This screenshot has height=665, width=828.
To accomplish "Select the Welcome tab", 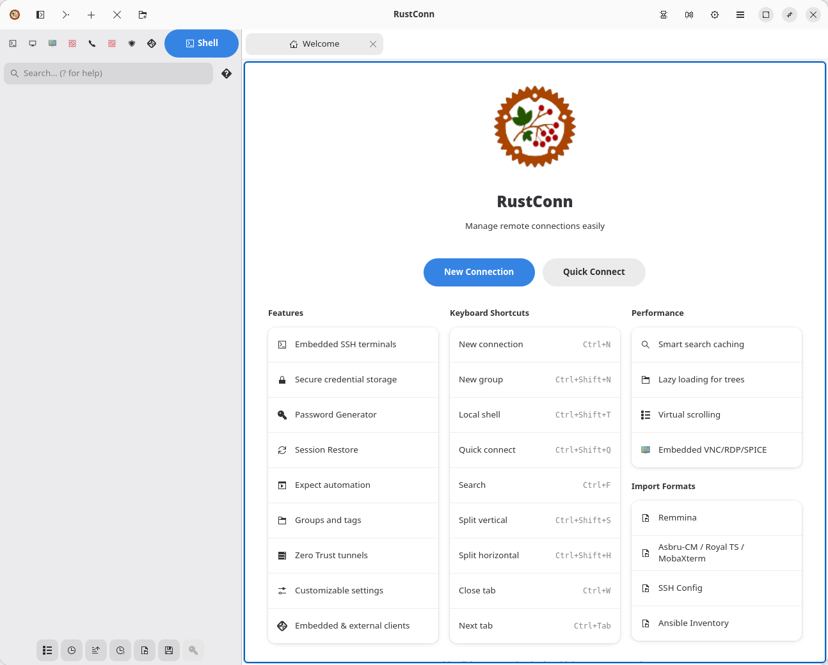I will [x=314, y=44].
